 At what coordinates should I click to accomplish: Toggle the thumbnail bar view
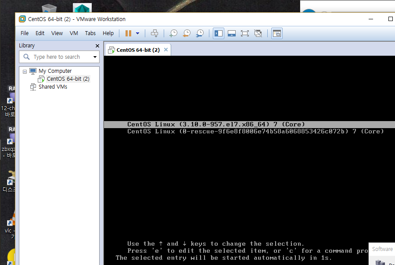[231, 33]
